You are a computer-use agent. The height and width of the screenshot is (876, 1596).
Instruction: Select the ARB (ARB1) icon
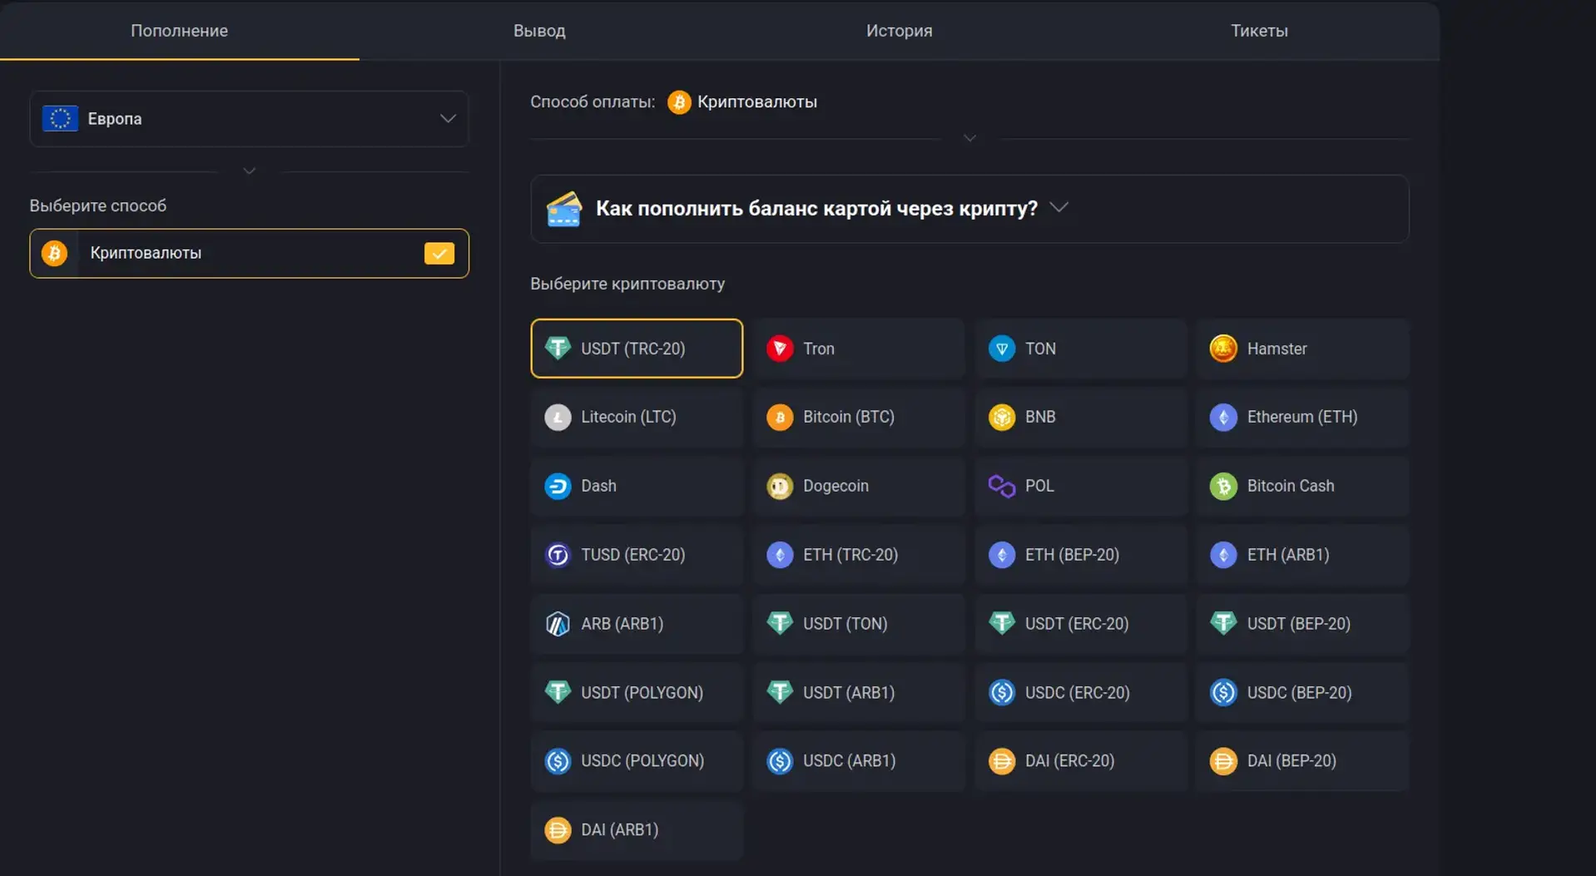tap(558, 624)
